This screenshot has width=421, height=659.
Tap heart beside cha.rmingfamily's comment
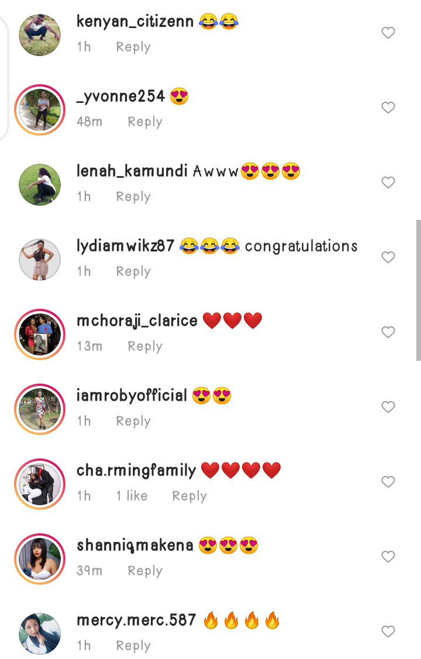[x=388, y=482]
